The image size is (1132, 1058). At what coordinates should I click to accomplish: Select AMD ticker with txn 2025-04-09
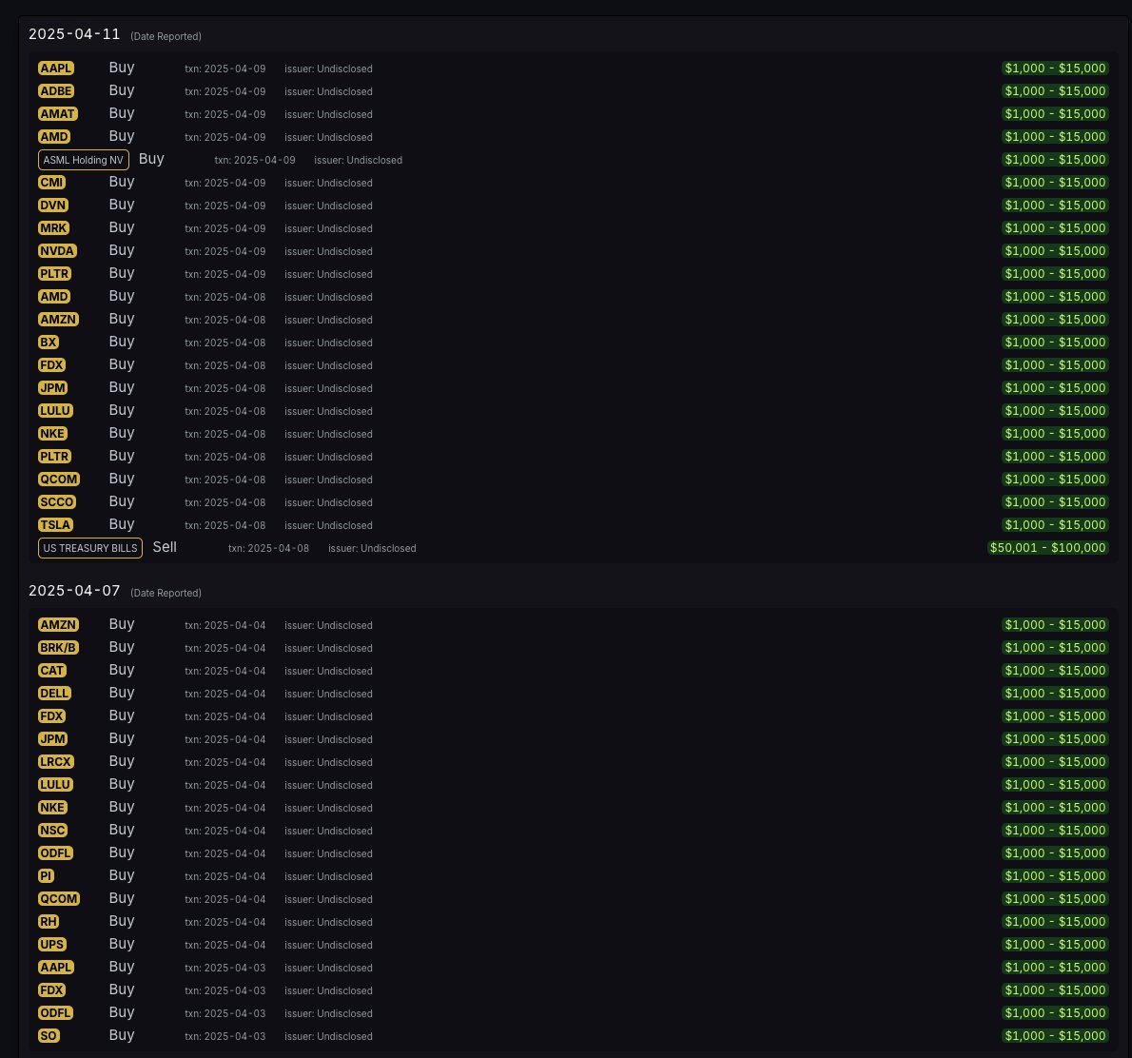[x=54, y=137]
